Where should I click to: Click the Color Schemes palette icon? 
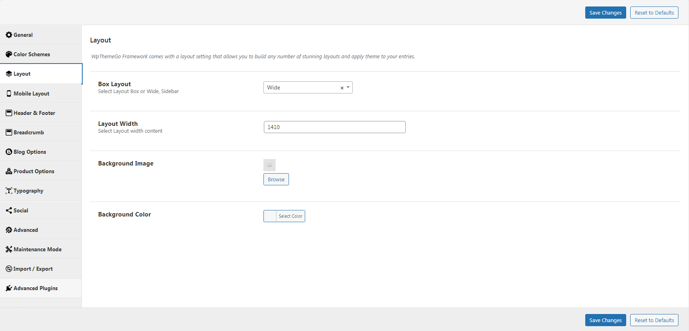[x=9, y=54]
